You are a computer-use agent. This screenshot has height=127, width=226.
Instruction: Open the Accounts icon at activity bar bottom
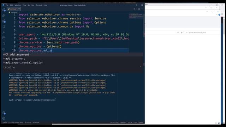[4, 113]
